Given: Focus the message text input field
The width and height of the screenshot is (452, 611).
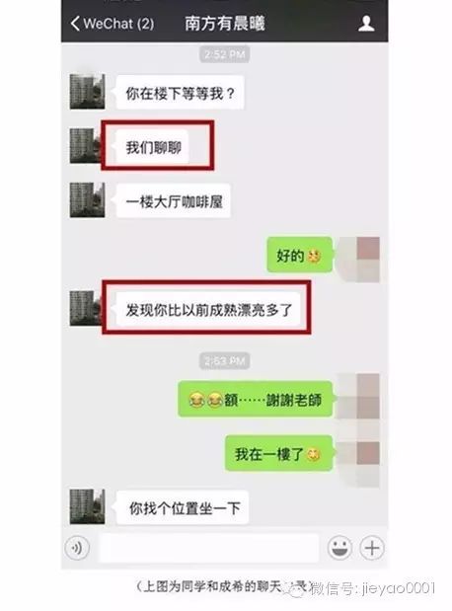Looking at the screenshot, I should coord(208,548).
